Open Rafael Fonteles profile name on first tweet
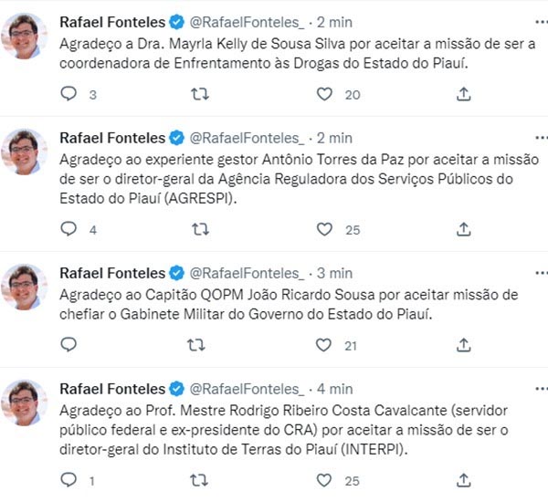The width and height of the screenshot is (548, 502). pyautogui.click(x=111, y=21)
